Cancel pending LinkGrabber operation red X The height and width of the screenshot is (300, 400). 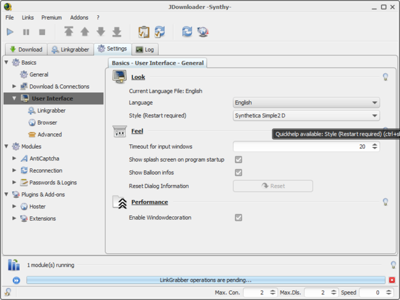[x=392, y=280]
